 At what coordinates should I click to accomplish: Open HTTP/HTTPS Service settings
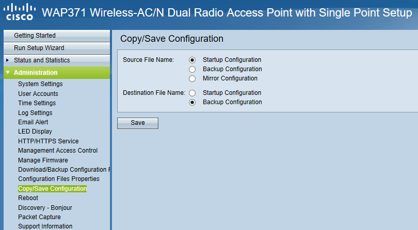pos(49,141)
